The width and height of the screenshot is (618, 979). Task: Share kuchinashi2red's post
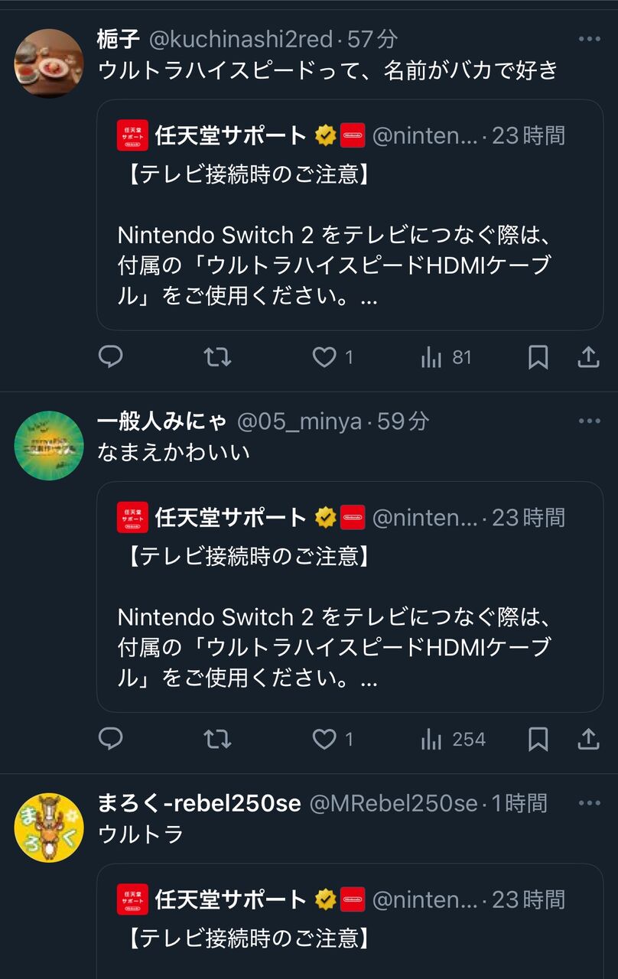[587, 357]
